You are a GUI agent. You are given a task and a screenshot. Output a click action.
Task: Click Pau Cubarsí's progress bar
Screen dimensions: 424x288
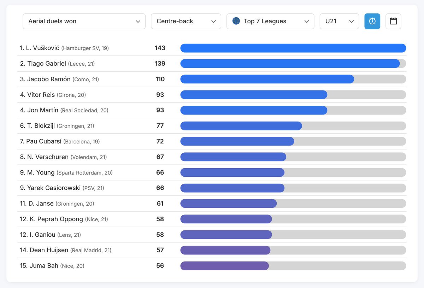coord(293,141)
